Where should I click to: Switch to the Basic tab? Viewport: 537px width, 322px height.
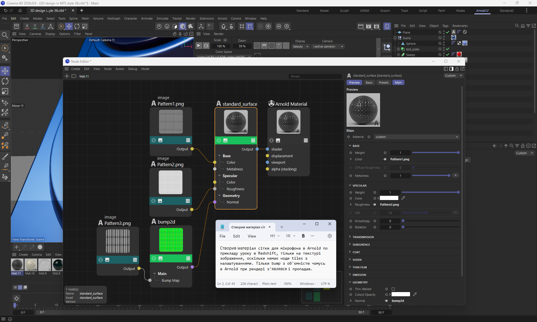pyautogui.click(x=369, y=83)
